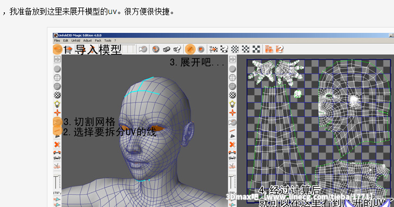Open the Pack menu
Screen dimensions: 394x207
click(x=98, y=40)
